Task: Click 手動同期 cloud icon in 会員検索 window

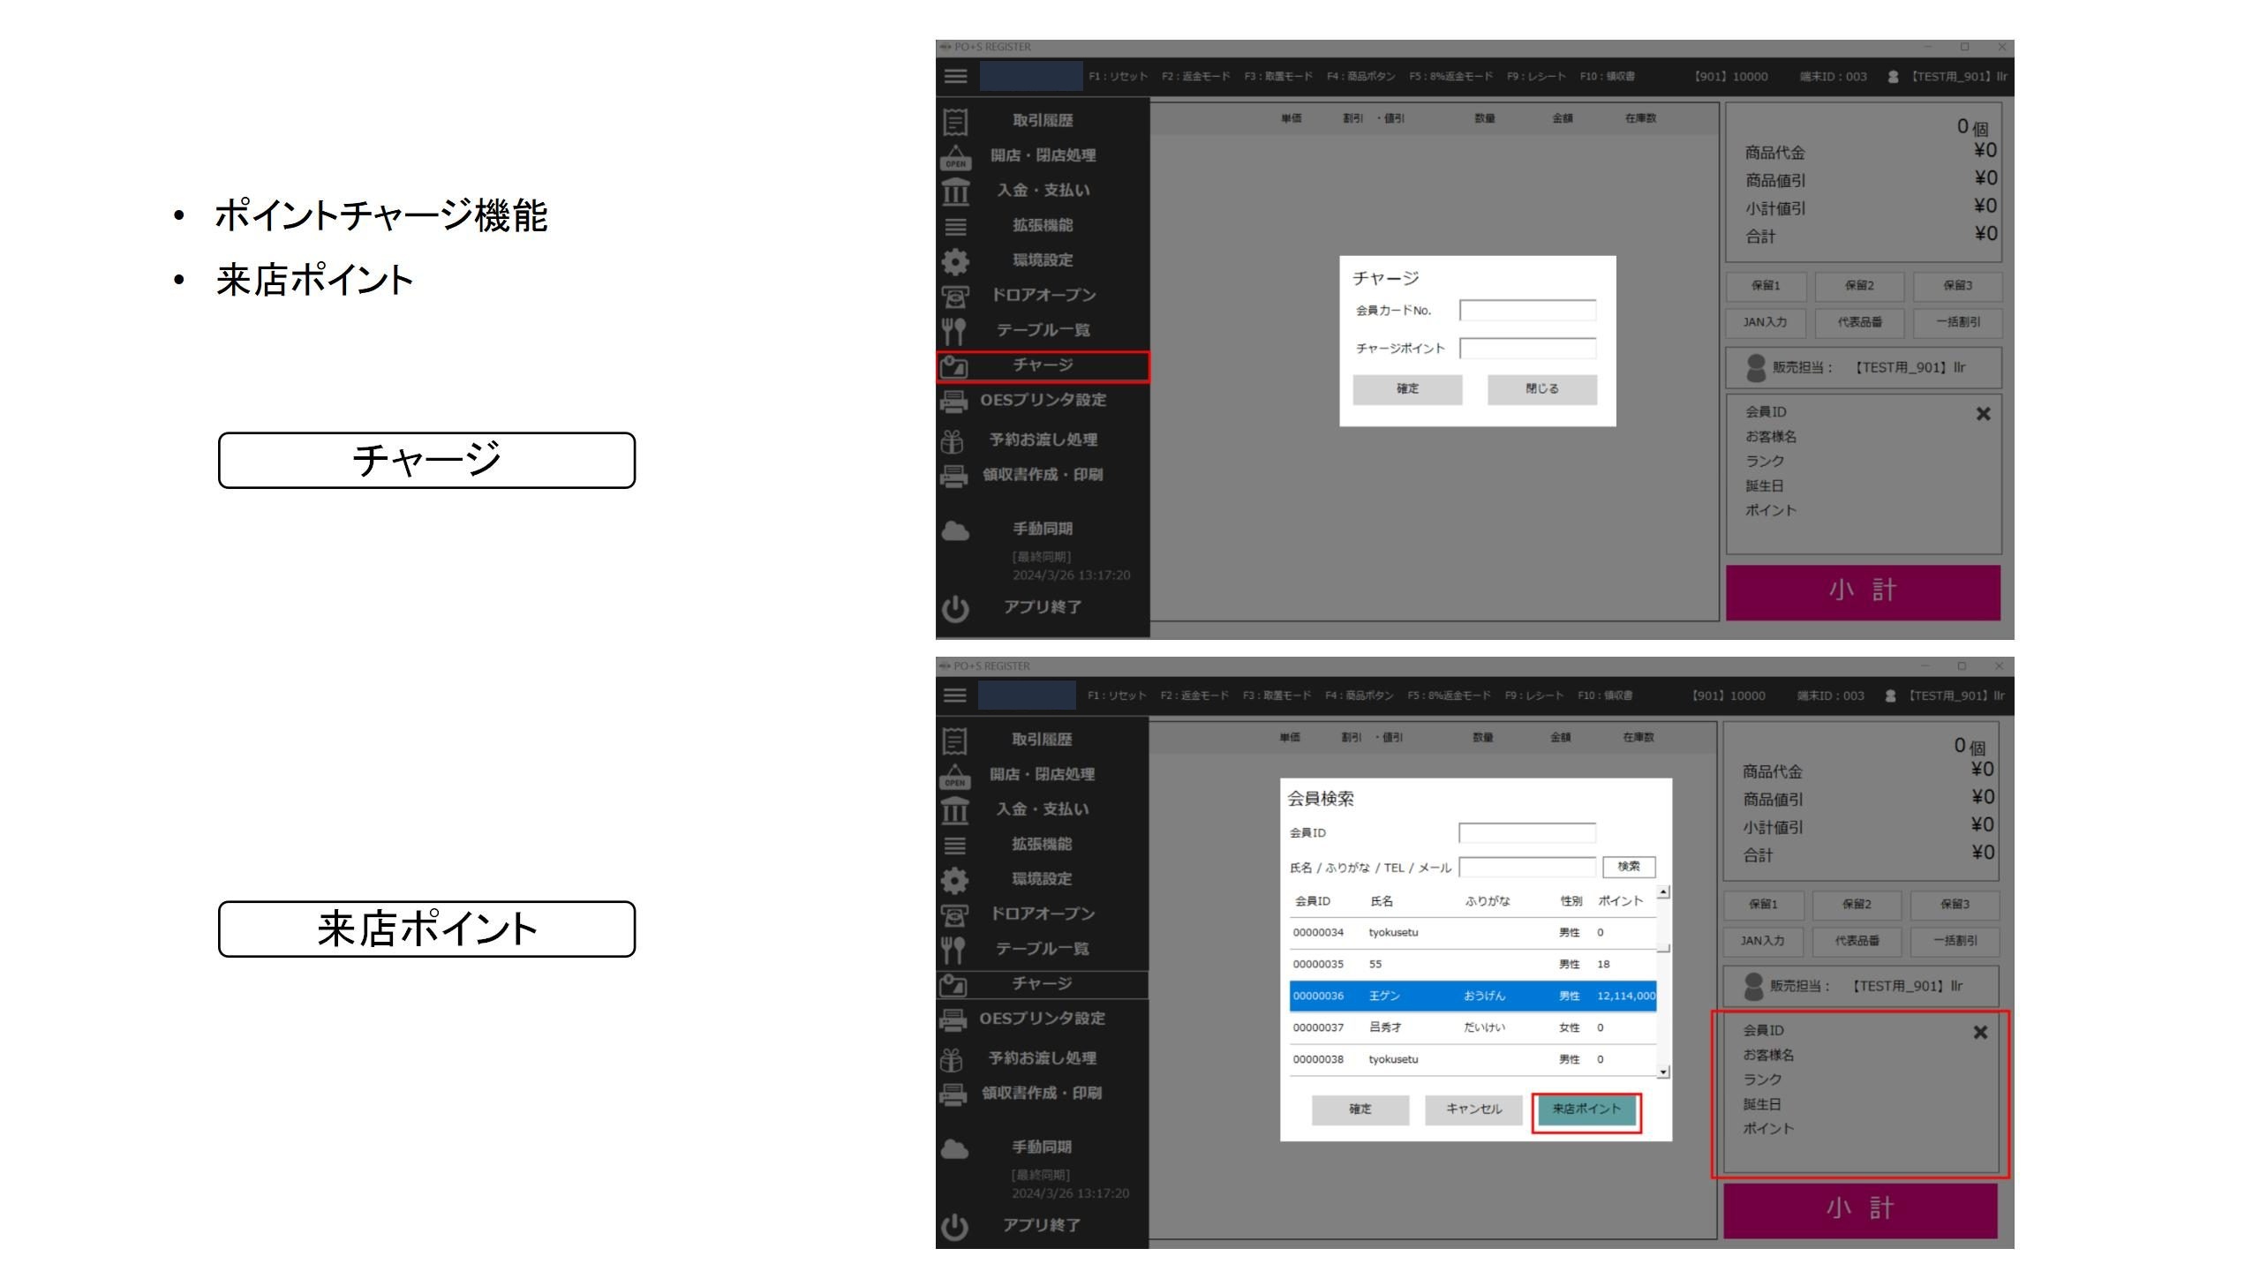Action: pyautogui.click(x=954, y=1149)
